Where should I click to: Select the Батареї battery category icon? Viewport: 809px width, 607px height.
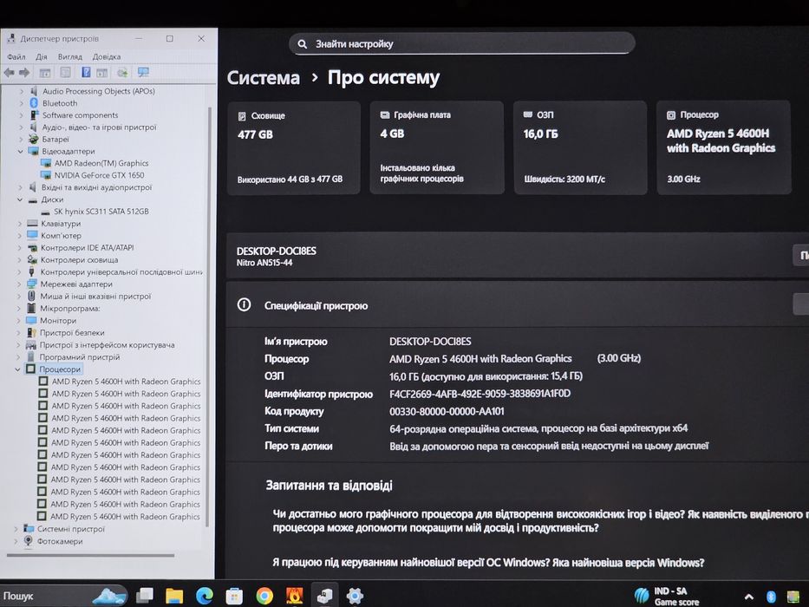[x=34, y=139]
